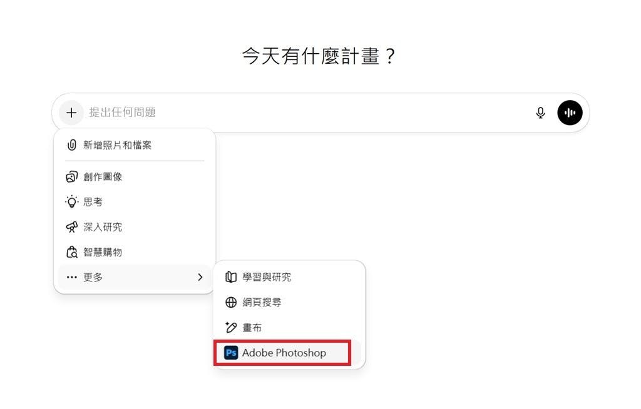Viewport: 641px width, 409px height.
Task: Expand the 更多 submenu chevron arrow
Action: point(200,277)
